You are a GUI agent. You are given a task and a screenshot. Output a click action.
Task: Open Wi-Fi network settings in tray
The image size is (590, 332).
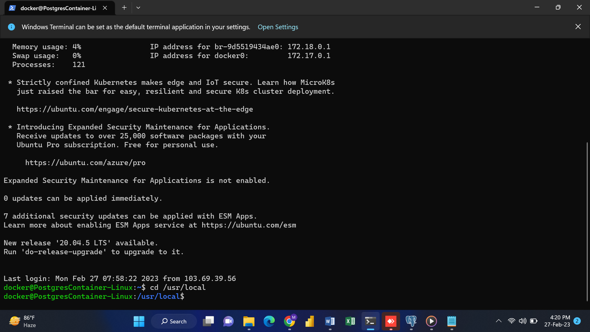coord(511,321)
